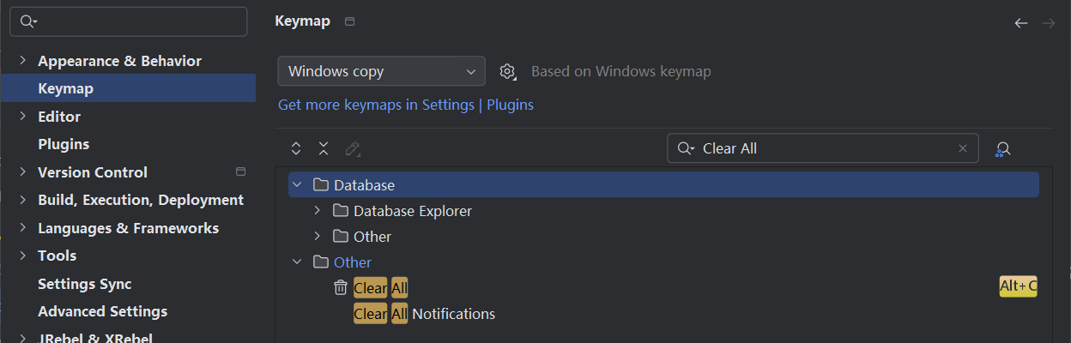Select the Clear All Notifications action

425,314
